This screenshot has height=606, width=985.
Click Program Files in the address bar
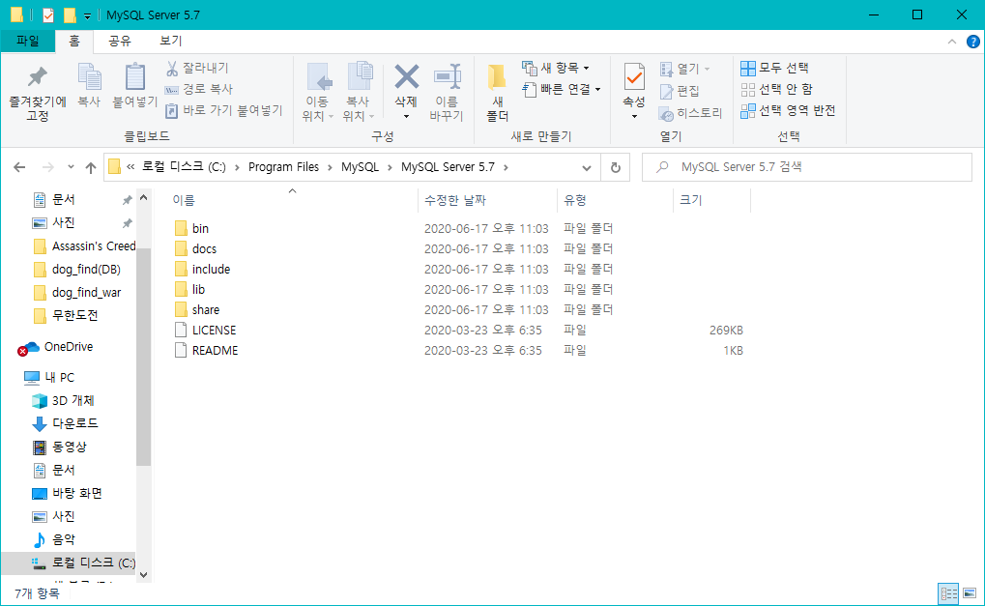coord(283,167)
